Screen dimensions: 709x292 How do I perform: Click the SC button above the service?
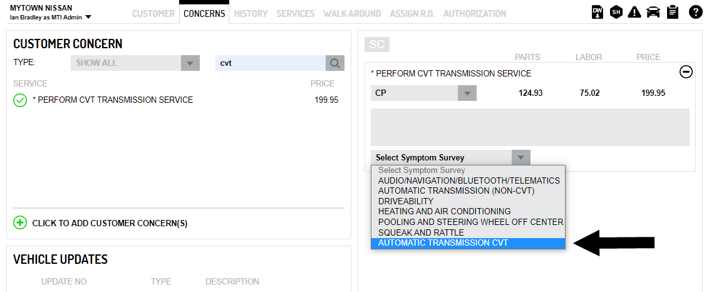pos(376,44)
